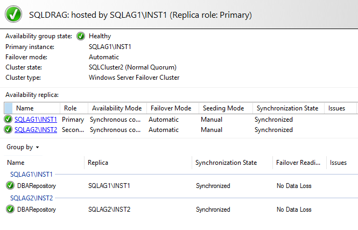
Task: Sort replicas by Role column header
Action: click(x=71, y=108)
